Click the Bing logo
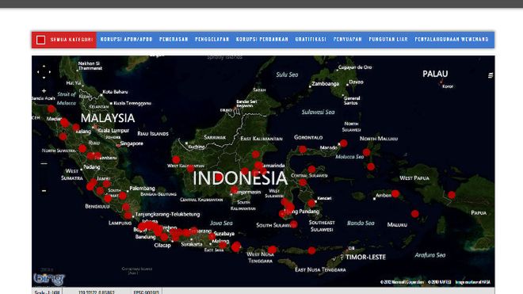The image size is (523, 294). 48,279
